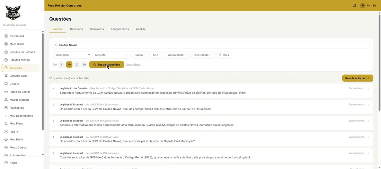Switch to the Lançamentos tab

[120, 29]
